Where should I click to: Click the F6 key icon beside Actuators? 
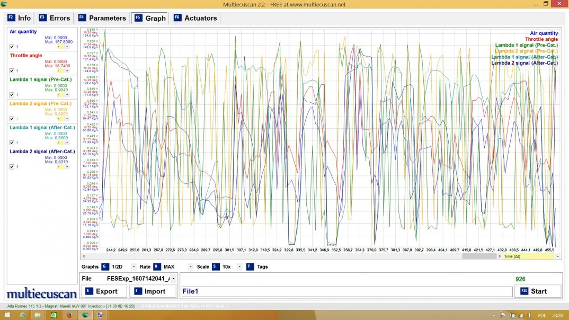point(177,17)
